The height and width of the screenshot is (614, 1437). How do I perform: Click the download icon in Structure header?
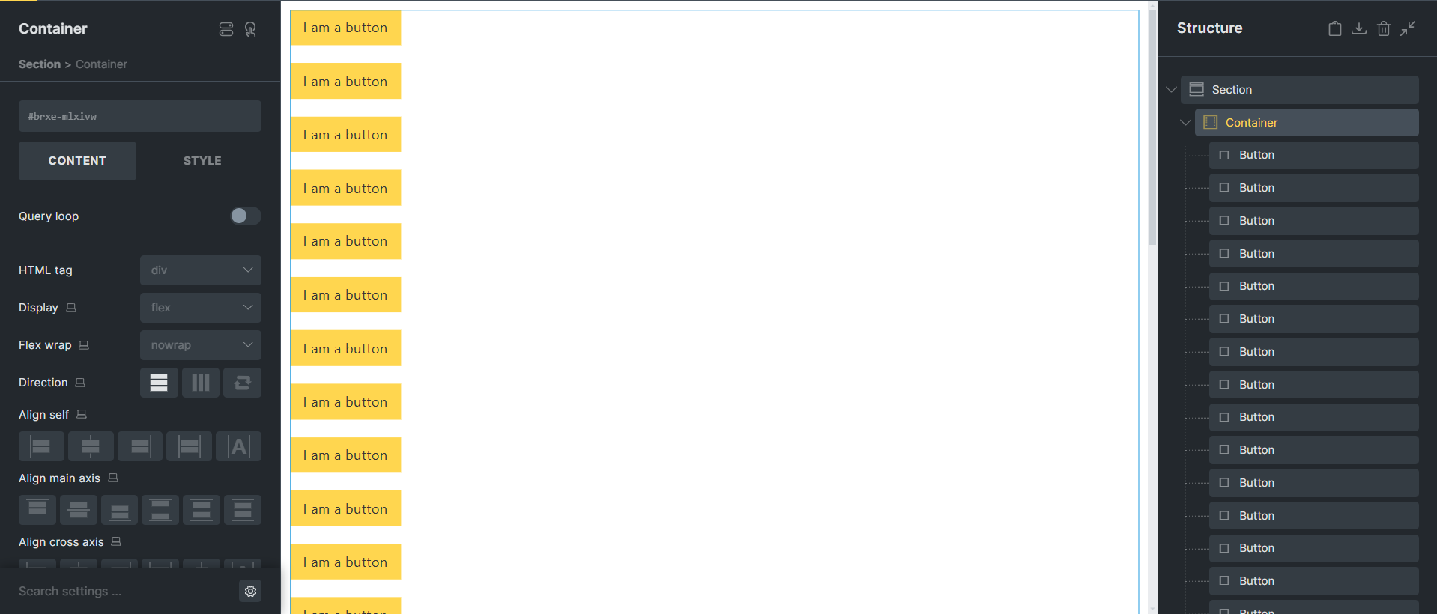tap(1358, 28)
